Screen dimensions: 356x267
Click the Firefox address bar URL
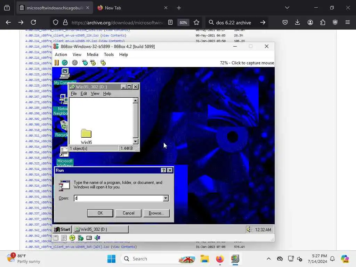118,23
